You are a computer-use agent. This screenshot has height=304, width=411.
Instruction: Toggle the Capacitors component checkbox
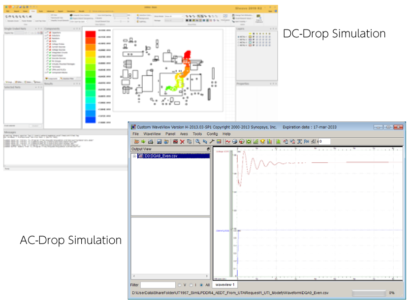48,33
